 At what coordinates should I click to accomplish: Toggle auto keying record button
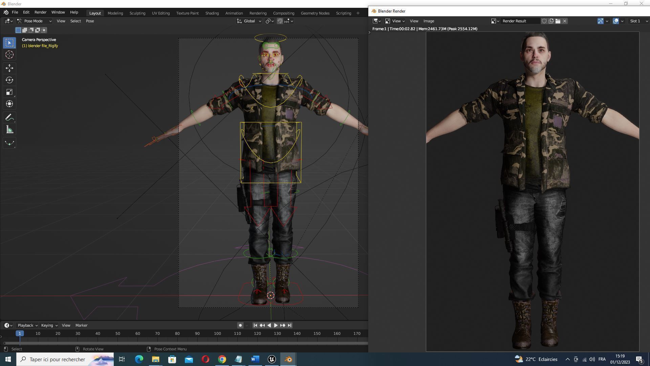tap(240, 325)
